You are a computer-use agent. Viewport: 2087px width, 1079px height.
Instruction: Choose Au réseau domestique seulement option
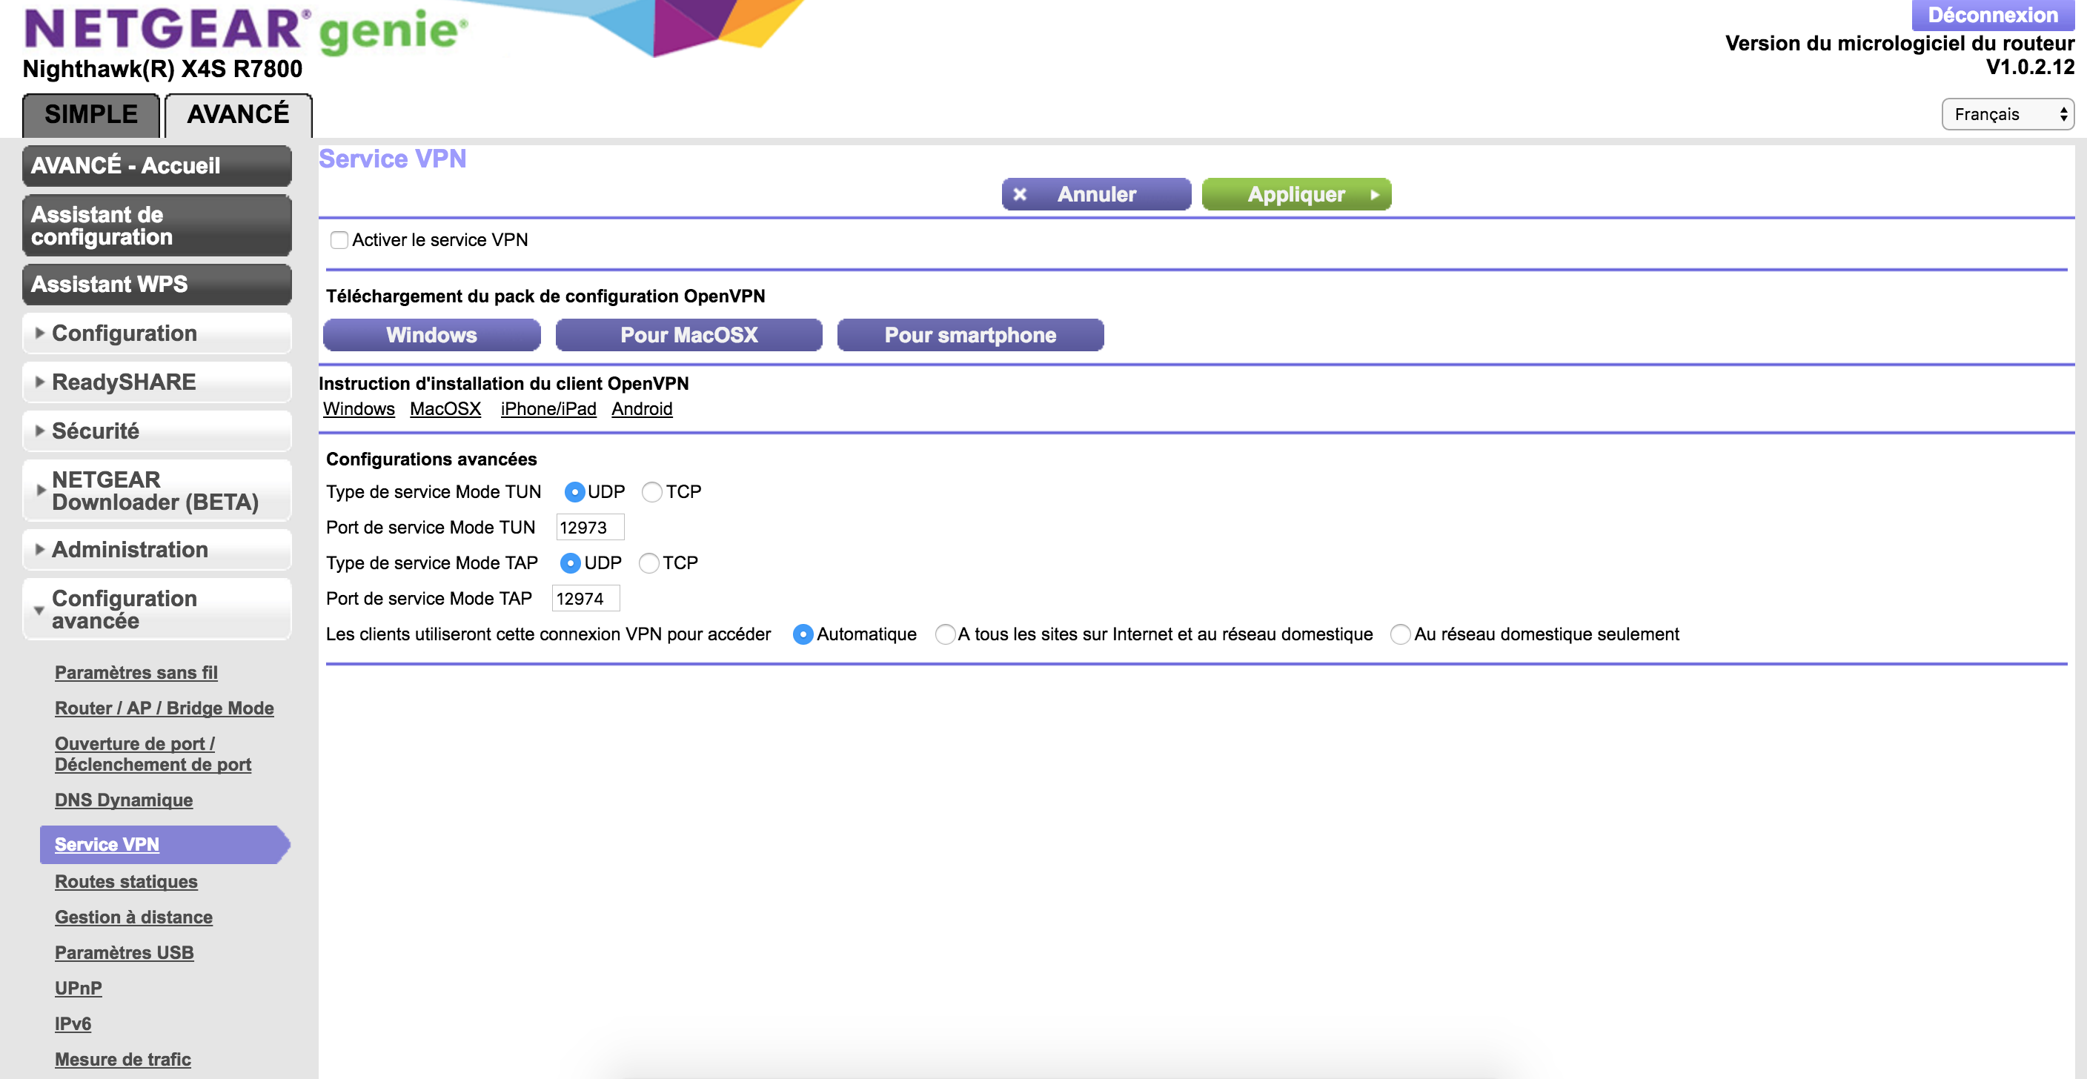pyautogui.click(x=1399, y=634)
